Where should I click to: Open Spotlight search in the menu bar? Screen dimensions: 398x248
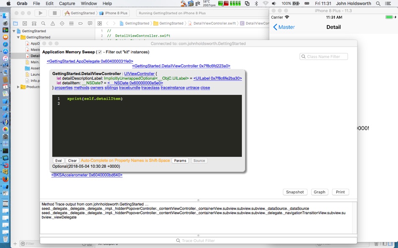click(378, 3)
